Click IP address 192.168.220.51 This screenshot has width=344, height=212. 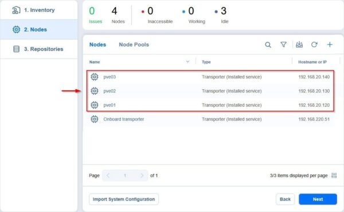[x=314, y=119]
